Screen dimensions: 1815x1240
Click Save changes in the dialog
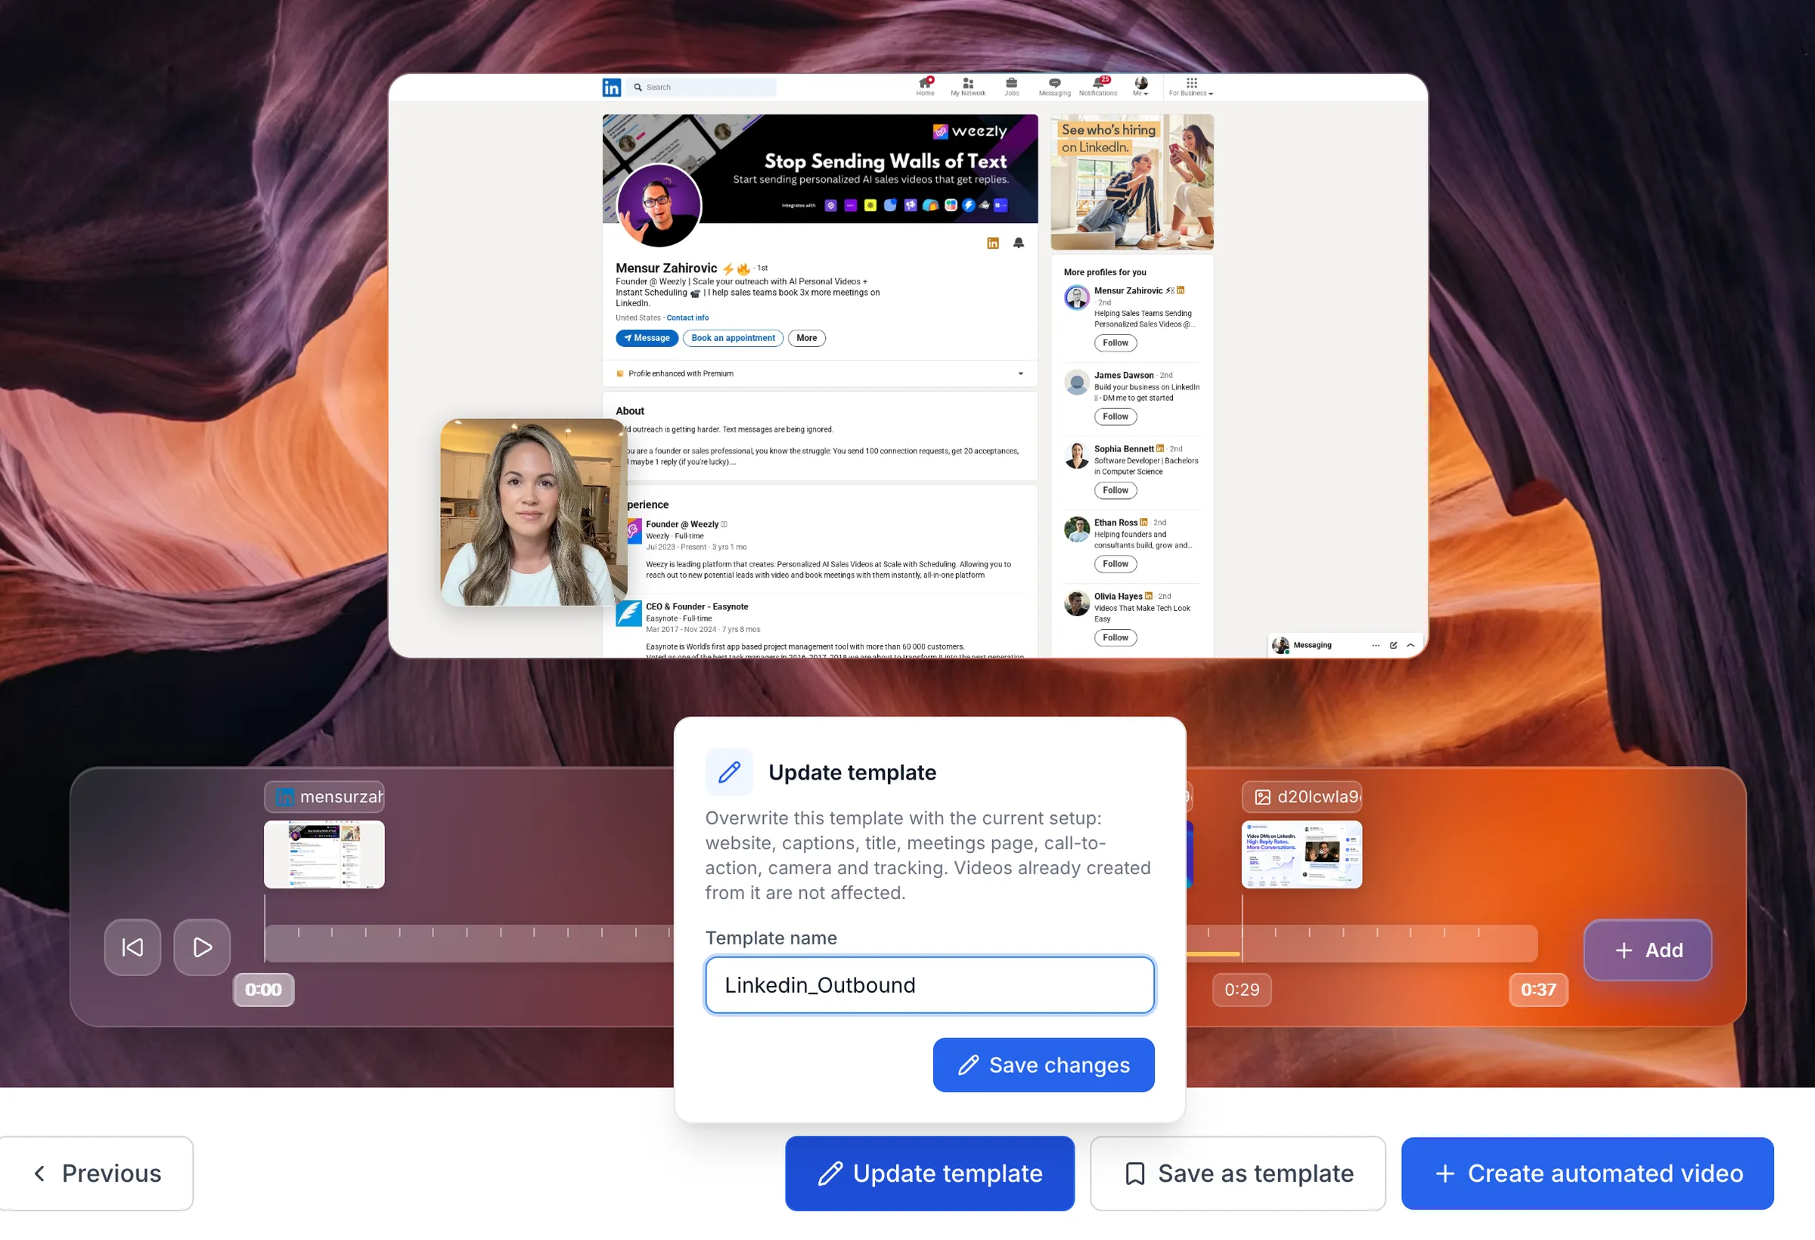[x=1044, y=1065]
